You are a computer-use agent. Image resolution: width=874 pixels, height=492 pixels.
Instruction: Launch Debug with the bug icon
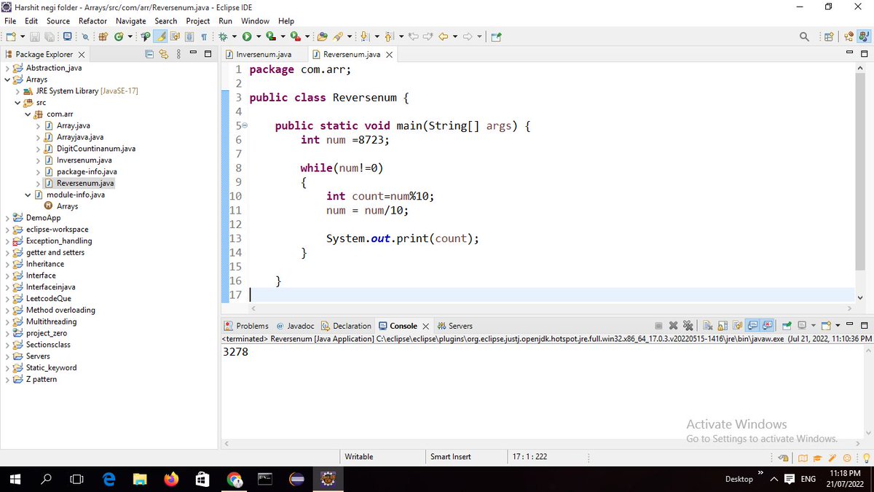pos(222,36)
